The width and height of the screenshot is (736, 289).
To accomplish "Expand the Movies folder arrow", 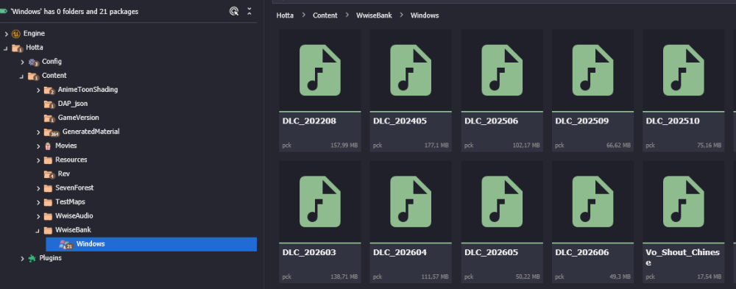I will (38, 146).
